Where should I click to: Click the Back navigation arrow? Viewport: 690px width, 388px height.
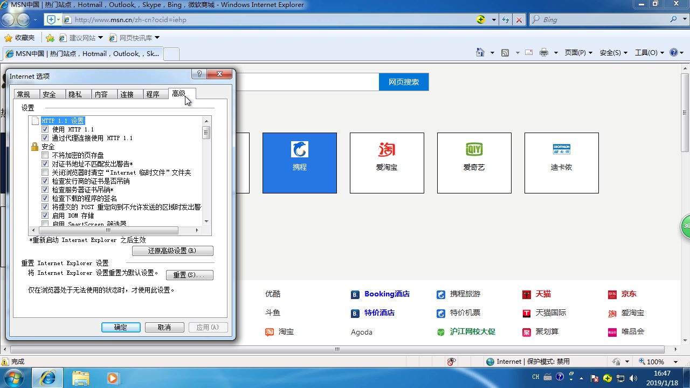[8, 20]
